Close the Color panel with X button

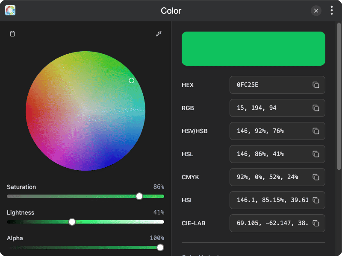pyautogui.click(x=316, y=11)
